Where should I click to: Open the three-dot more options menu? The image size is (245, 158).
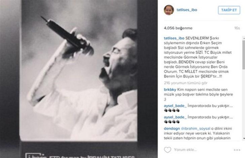[x=237, y=150]
